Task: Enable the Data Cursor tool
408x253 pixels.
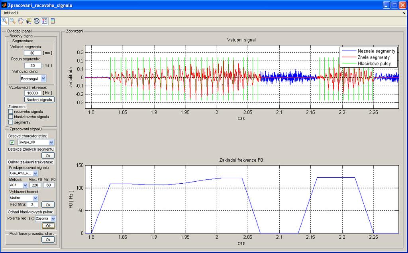Action: [x=29, y=21]
